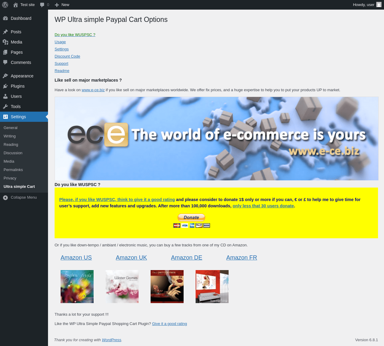Open the WordPress link in footer
Image resolution: width=384 pixels, height=346 pixels.
(111, 340)
